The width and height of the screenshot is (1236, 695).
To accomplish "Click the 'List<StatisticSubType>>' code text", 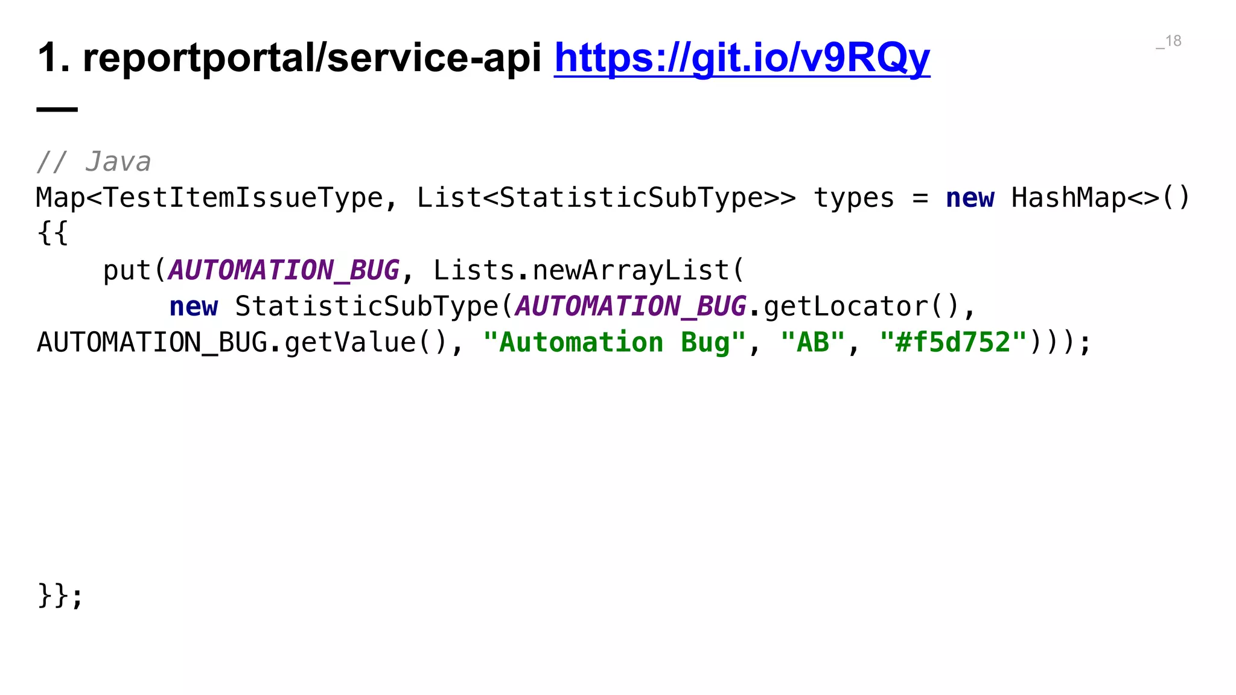I will (x=607, y=198).
